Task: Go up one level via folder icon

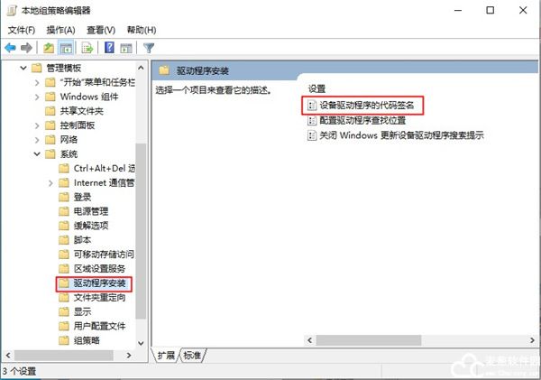Action: tap(49, 48)
